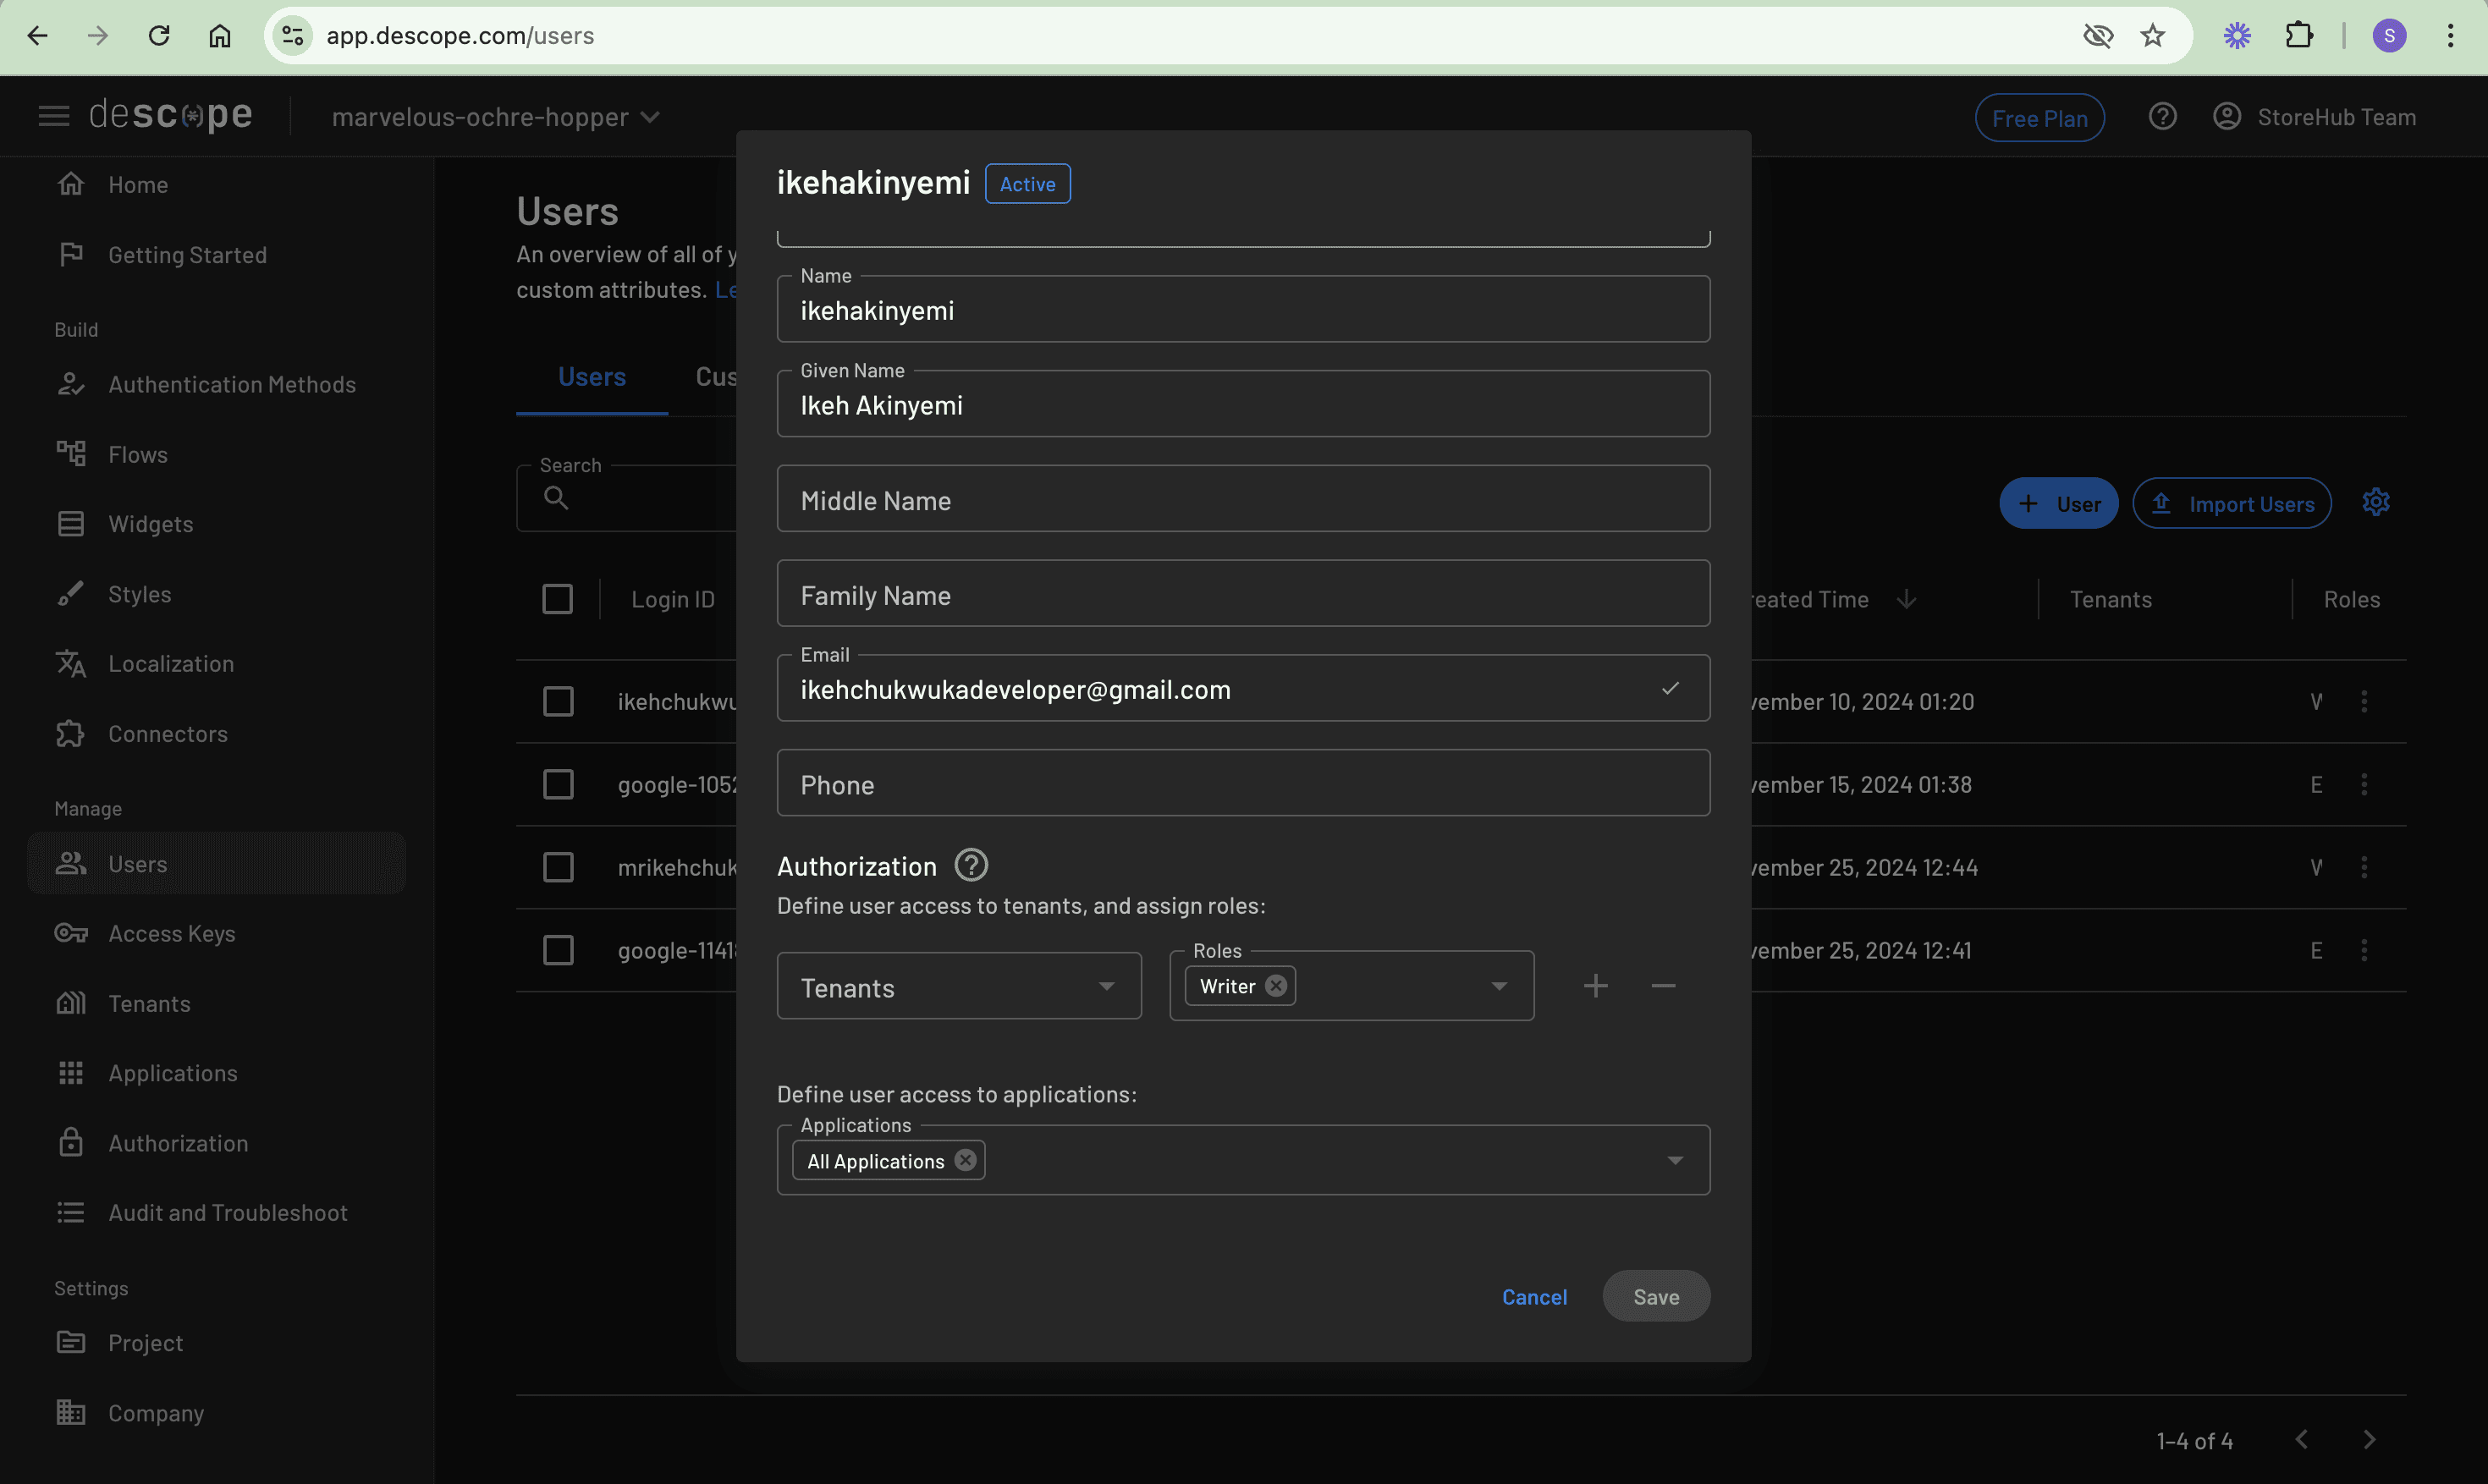Click into the Middle Name field

pos(1242,500)
